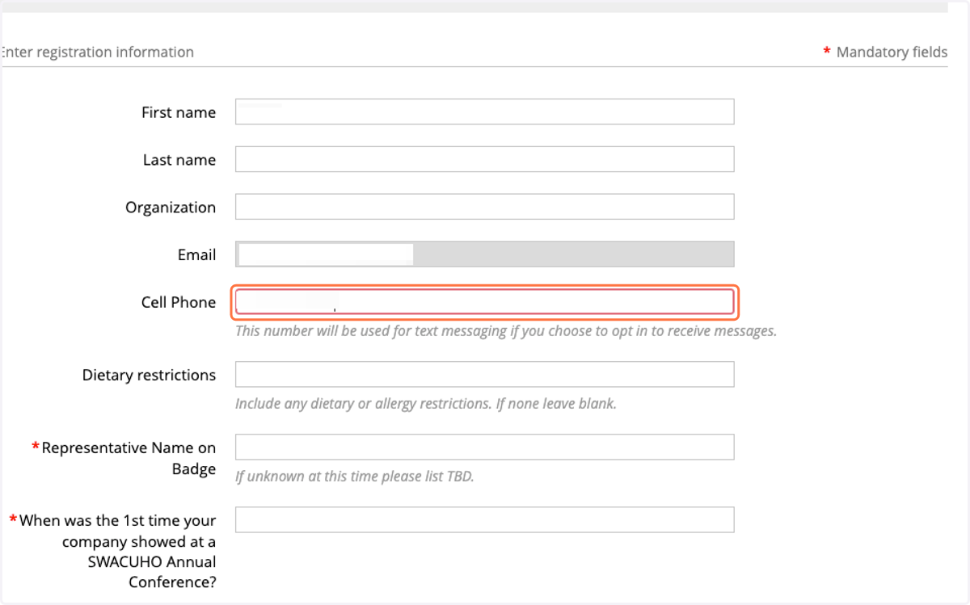
Task: Select the Last name text box
Action: (x=484, y=159)
